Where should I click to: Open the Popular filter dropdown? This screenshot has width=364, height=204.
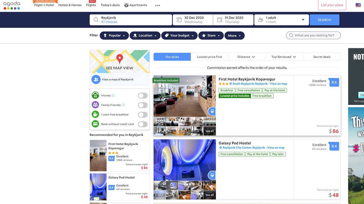pos(114,35)
